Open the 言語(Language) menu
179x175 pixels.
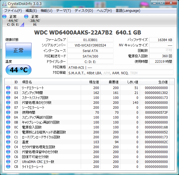pyautogui.click(x=128, y=11)
